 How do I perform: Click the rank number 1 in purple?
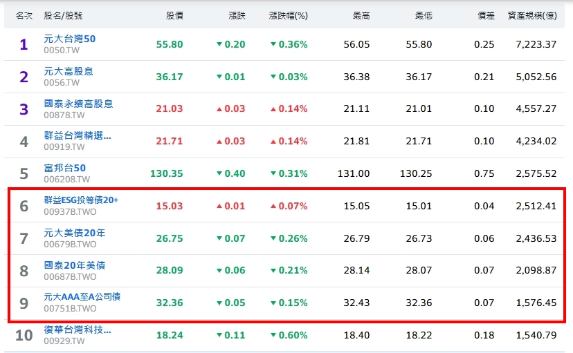pyautogui.click(x=24, y=45)
